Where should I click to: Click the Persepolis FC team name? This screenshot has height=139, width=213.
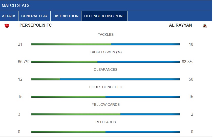36,25
